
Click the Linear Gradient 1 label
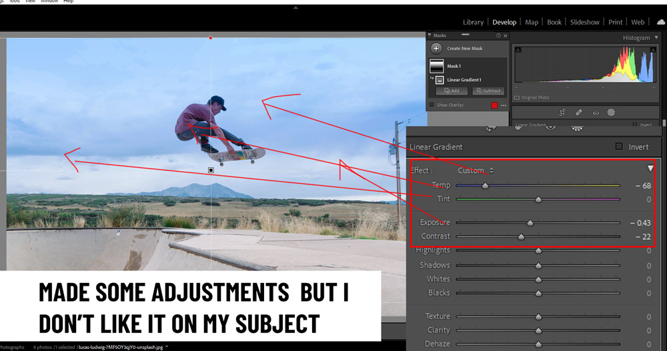click(x=464, y=80)
